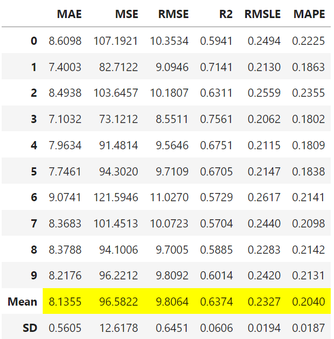This screenshot has width=334, height=339.
Task: Select the row label 1
Action: click(x=34, y=67)
